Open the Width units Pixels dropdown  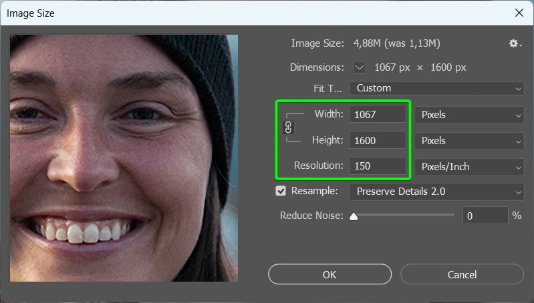pos(469,115)
